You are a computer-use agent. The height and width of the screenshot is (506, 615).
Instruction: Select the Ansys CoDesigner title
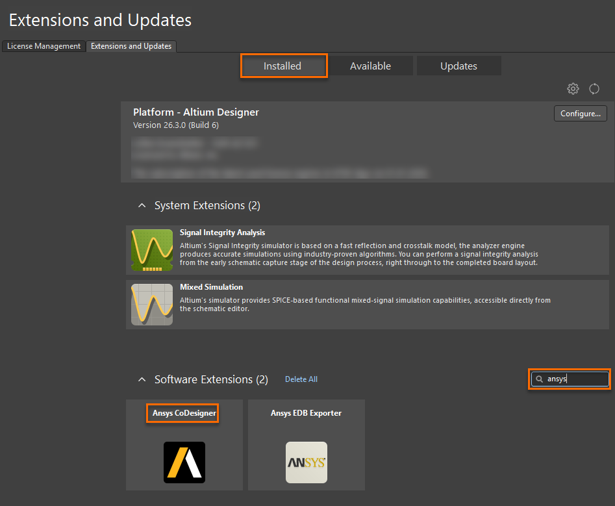coord(184,413)
